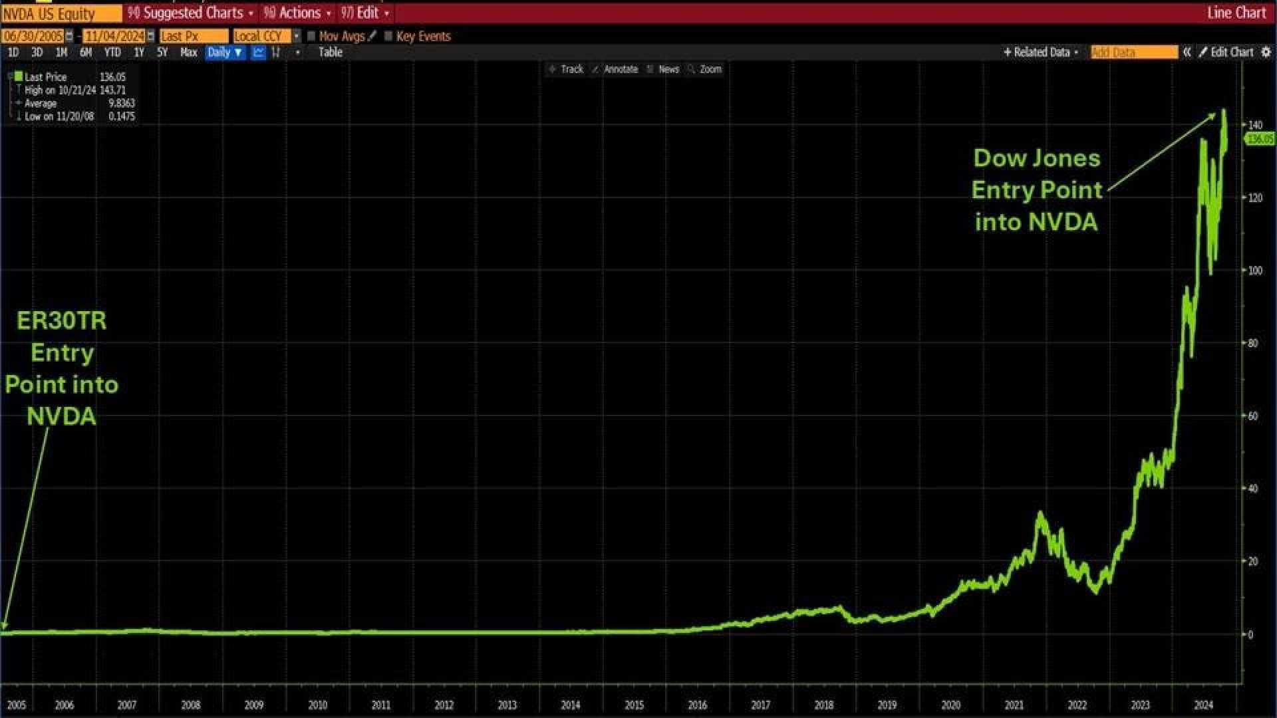Switch to the Table view

pos(330,52)
